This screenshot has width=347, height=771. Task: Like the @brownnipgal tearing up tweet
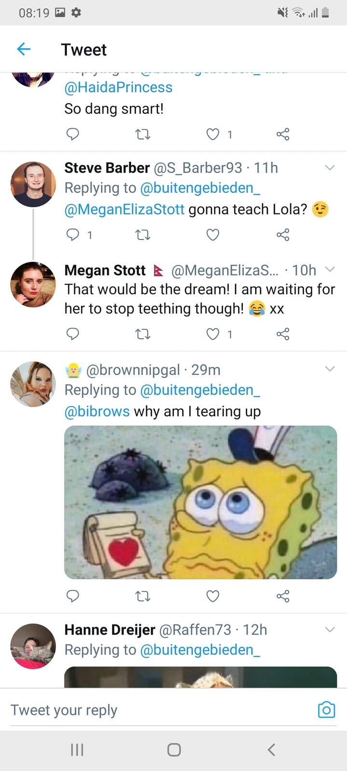pos(213,597)
